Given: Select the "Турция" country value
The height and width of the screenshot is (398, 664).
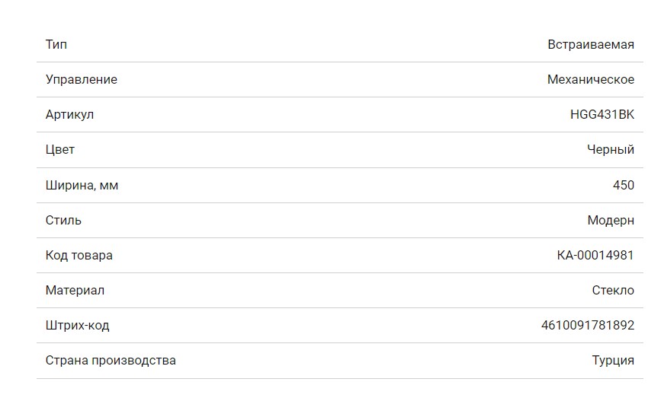Looking at the screenshot, I should tap(612, 360).
